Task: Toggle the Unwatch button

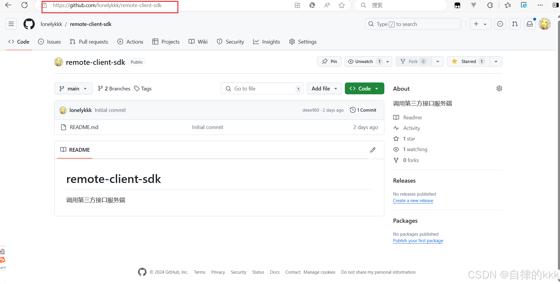Action: pyautogui.click(x=368, y=61)
